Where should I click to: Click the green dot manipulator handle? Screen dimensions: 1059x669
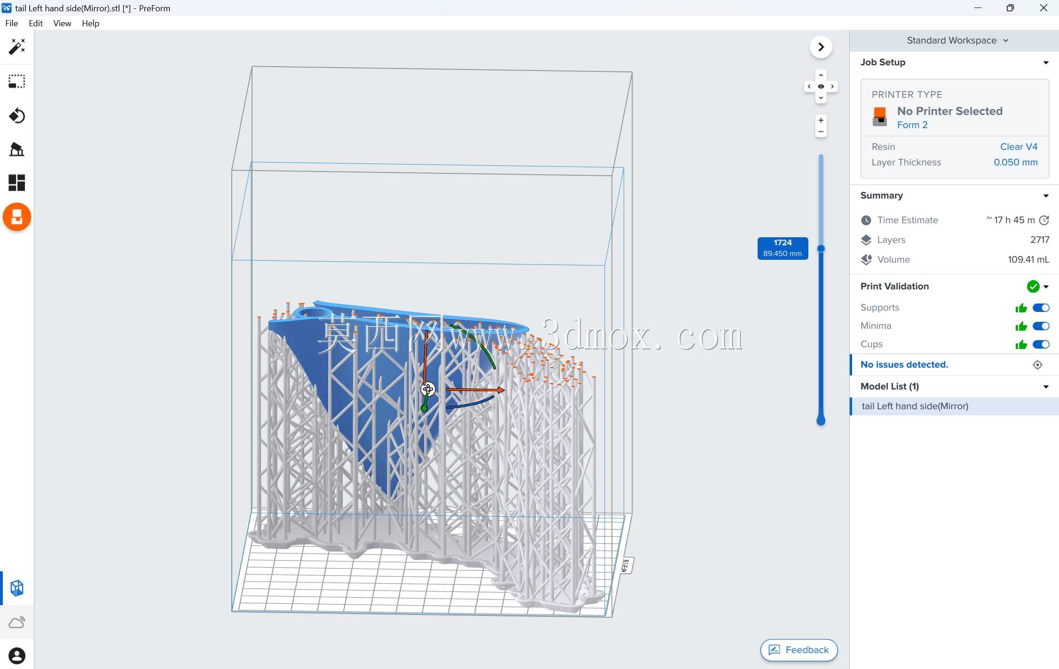click(424, 408)
